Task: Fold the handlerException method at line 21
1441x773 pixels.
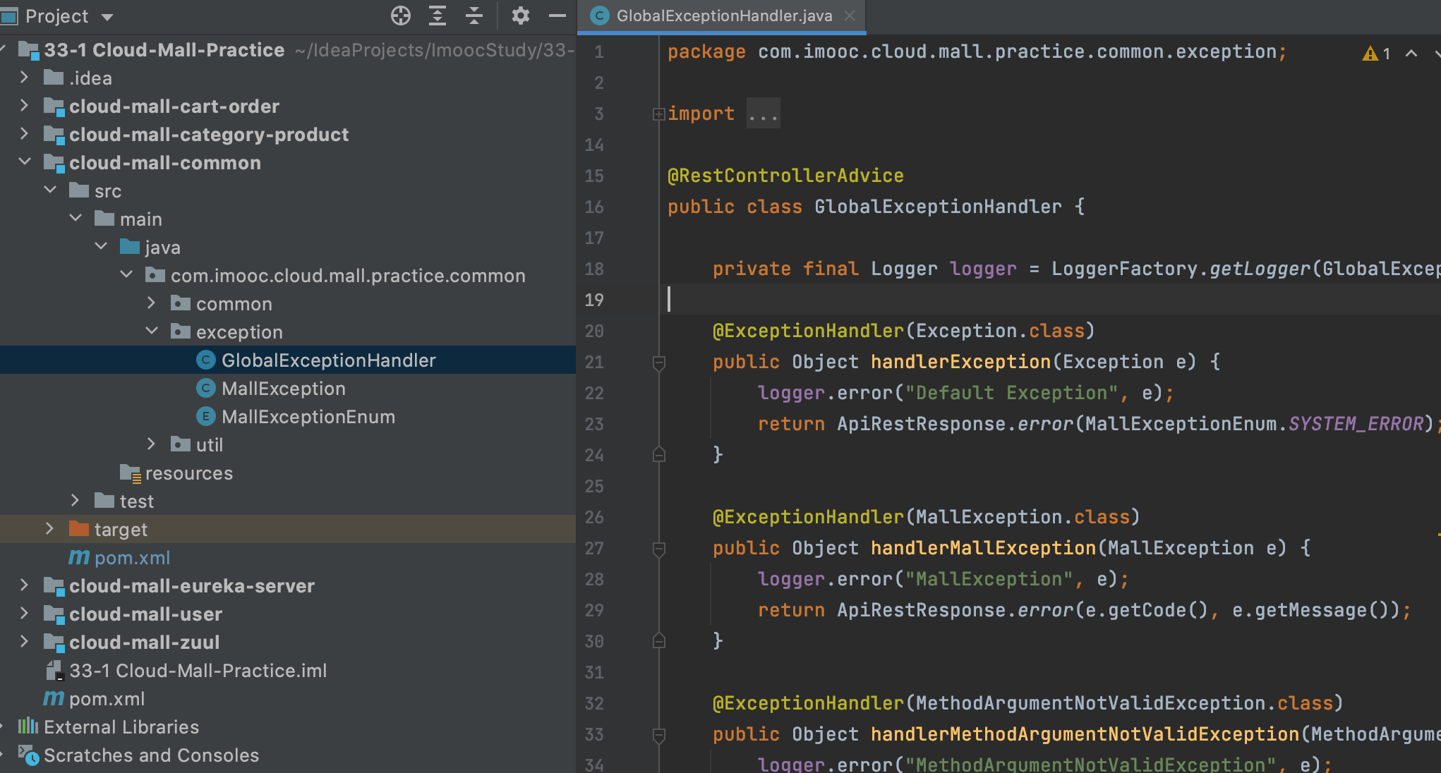Action: (x=659, y=363)
